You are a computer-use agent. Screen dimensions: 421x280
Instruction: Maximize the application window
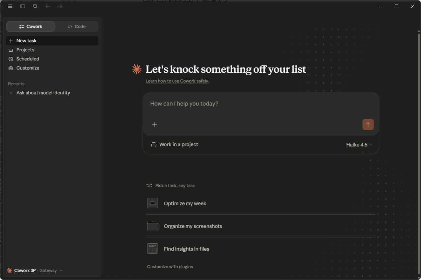396,6
